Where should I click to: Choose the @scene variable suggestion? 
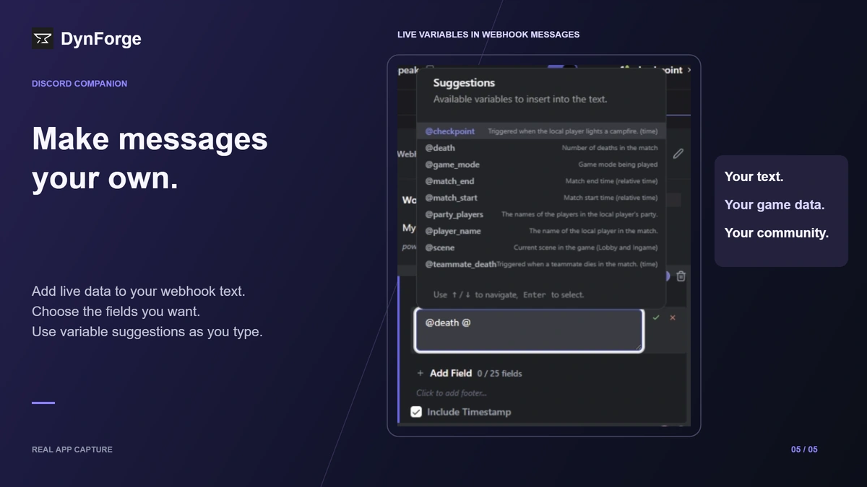540,247
